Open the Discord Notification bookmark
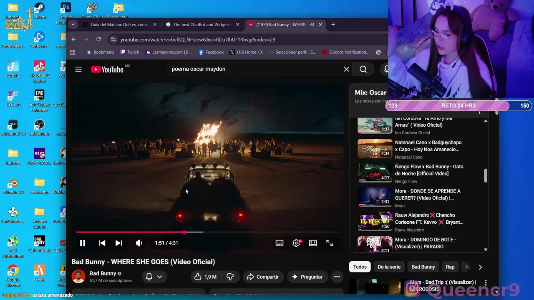The height and width of the screenshot is (300, 534). (345, 52)
